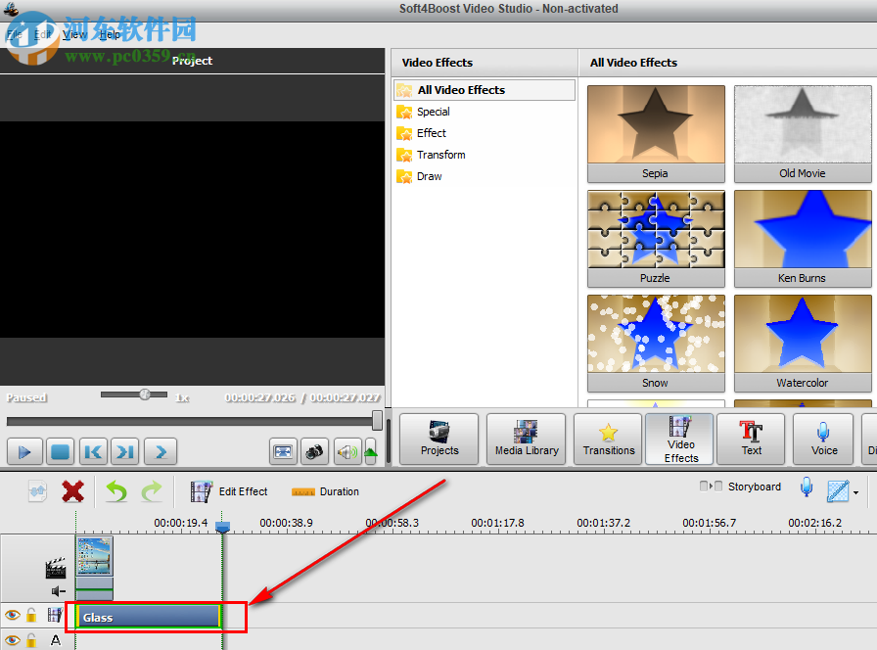Screen dimensions: 877x650
Task: Adjust the playback speed slider knob
Action: click(x=145, y=395)
